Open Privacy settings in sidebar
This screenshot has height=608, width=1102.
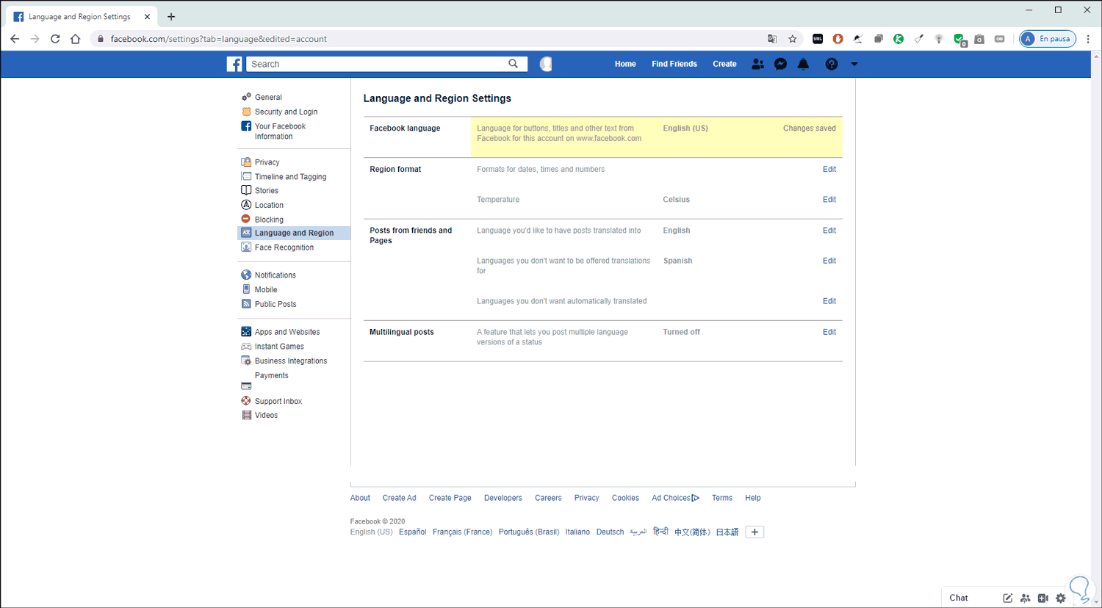point(267,162)
